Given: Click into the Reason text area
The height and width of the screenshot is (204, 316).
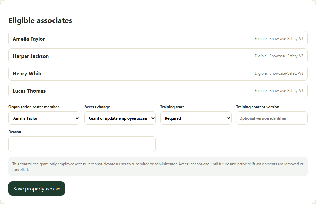Looking at the screenshot, I should pyautogui.click(x=82, y=144).
